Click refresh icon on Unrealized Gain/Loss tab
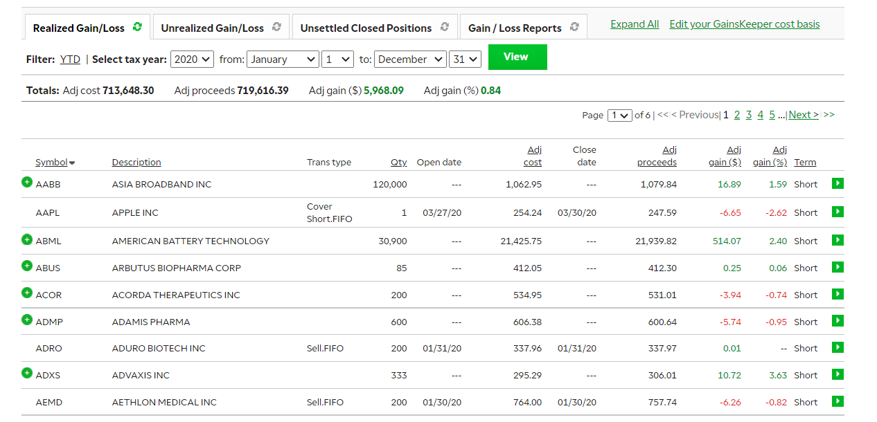 click(276, 27)
